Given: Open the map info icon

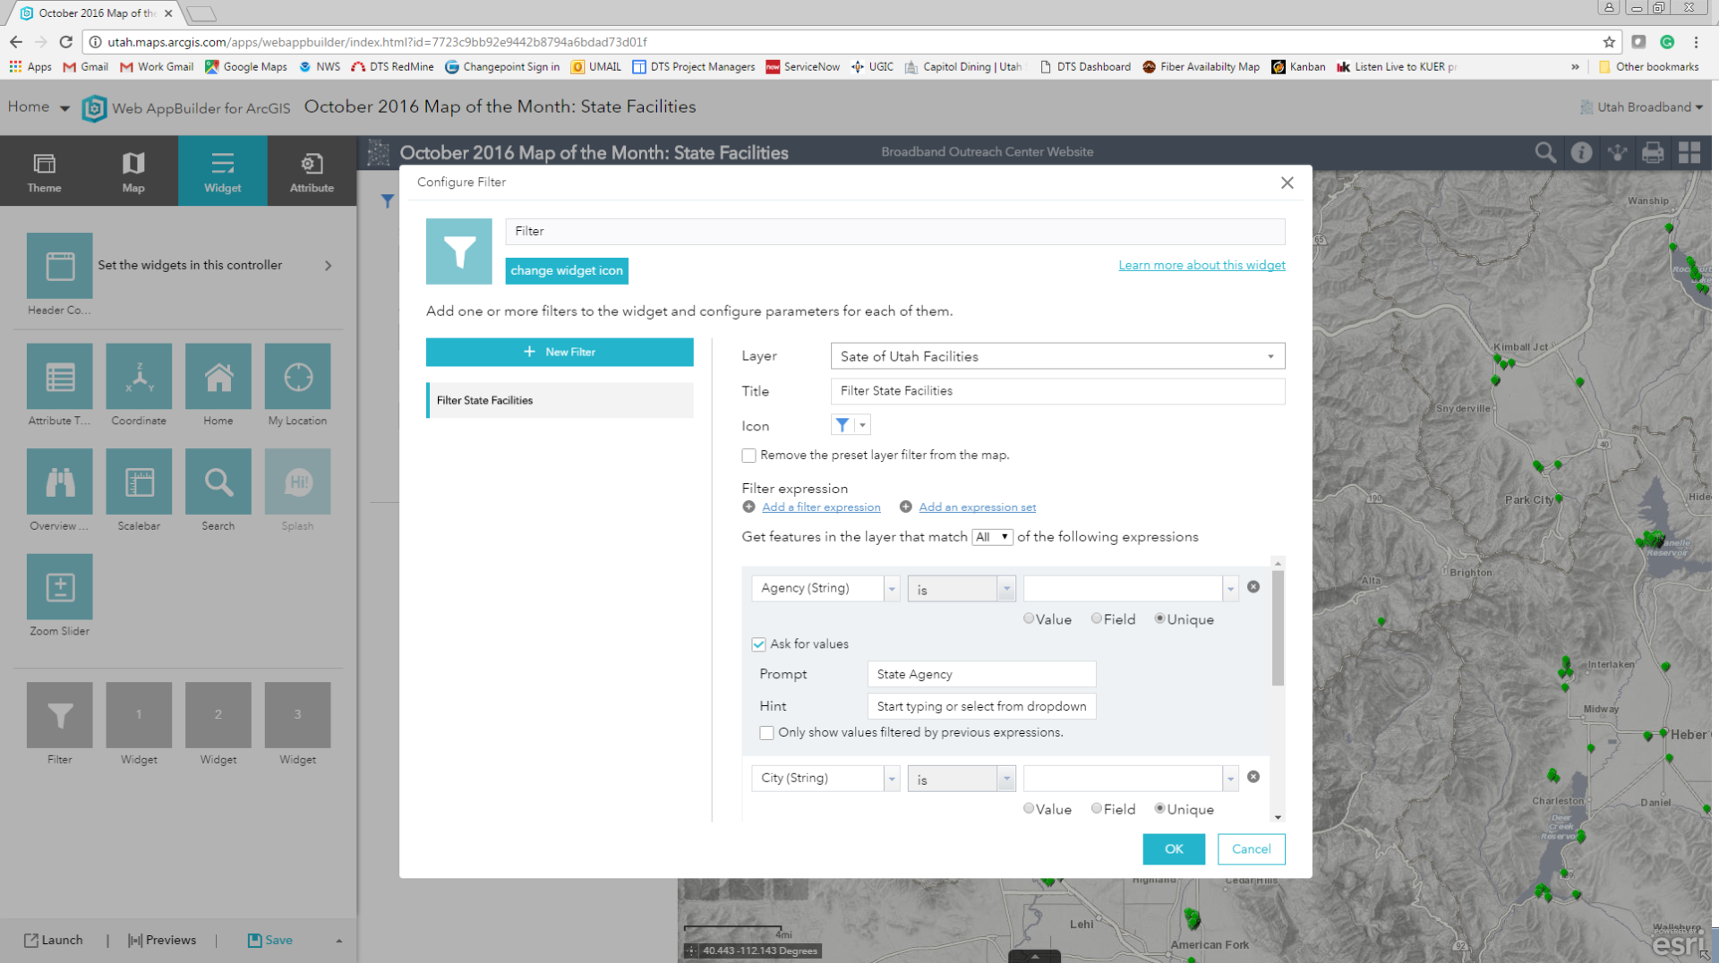Looking at the screenshot, I should (1581, 152).
